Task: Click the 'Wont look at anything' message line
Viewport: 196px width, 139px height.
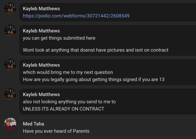Action: (96, 50)
